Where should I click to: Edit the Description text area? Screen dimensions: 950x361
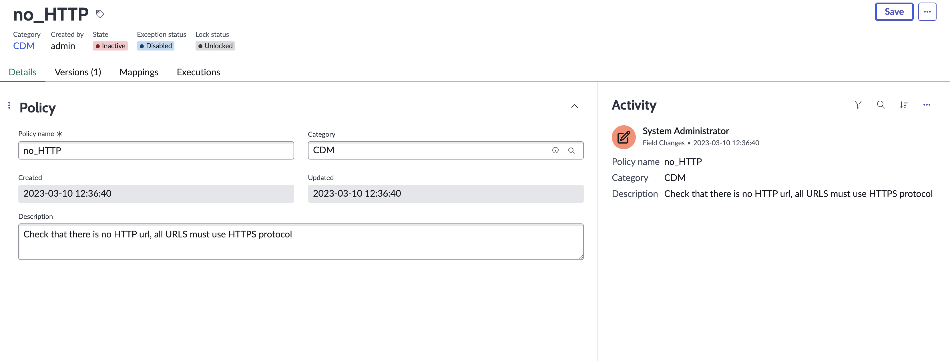pyautogui.click(x=301, y=242)
